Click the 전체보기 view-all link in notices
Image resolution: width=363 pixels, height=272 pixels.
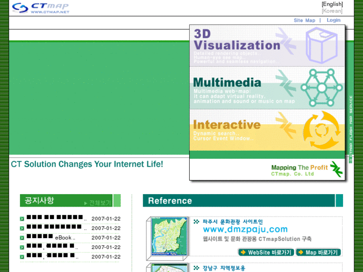coord(98,203)
